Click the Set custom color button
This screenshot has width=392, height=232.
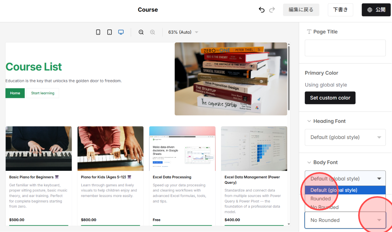click(330, 98)
